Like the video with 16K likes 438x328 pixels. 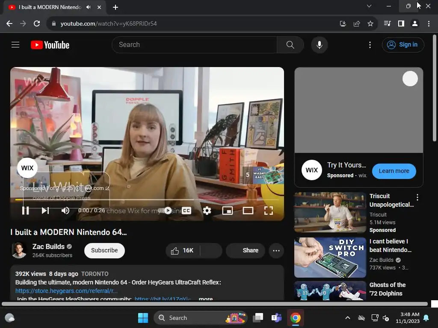(183, 250)
